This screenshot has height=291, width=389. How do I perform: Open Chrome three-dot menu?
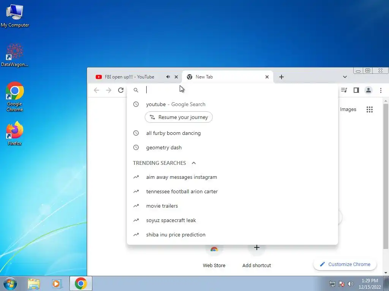pos(381,90)
